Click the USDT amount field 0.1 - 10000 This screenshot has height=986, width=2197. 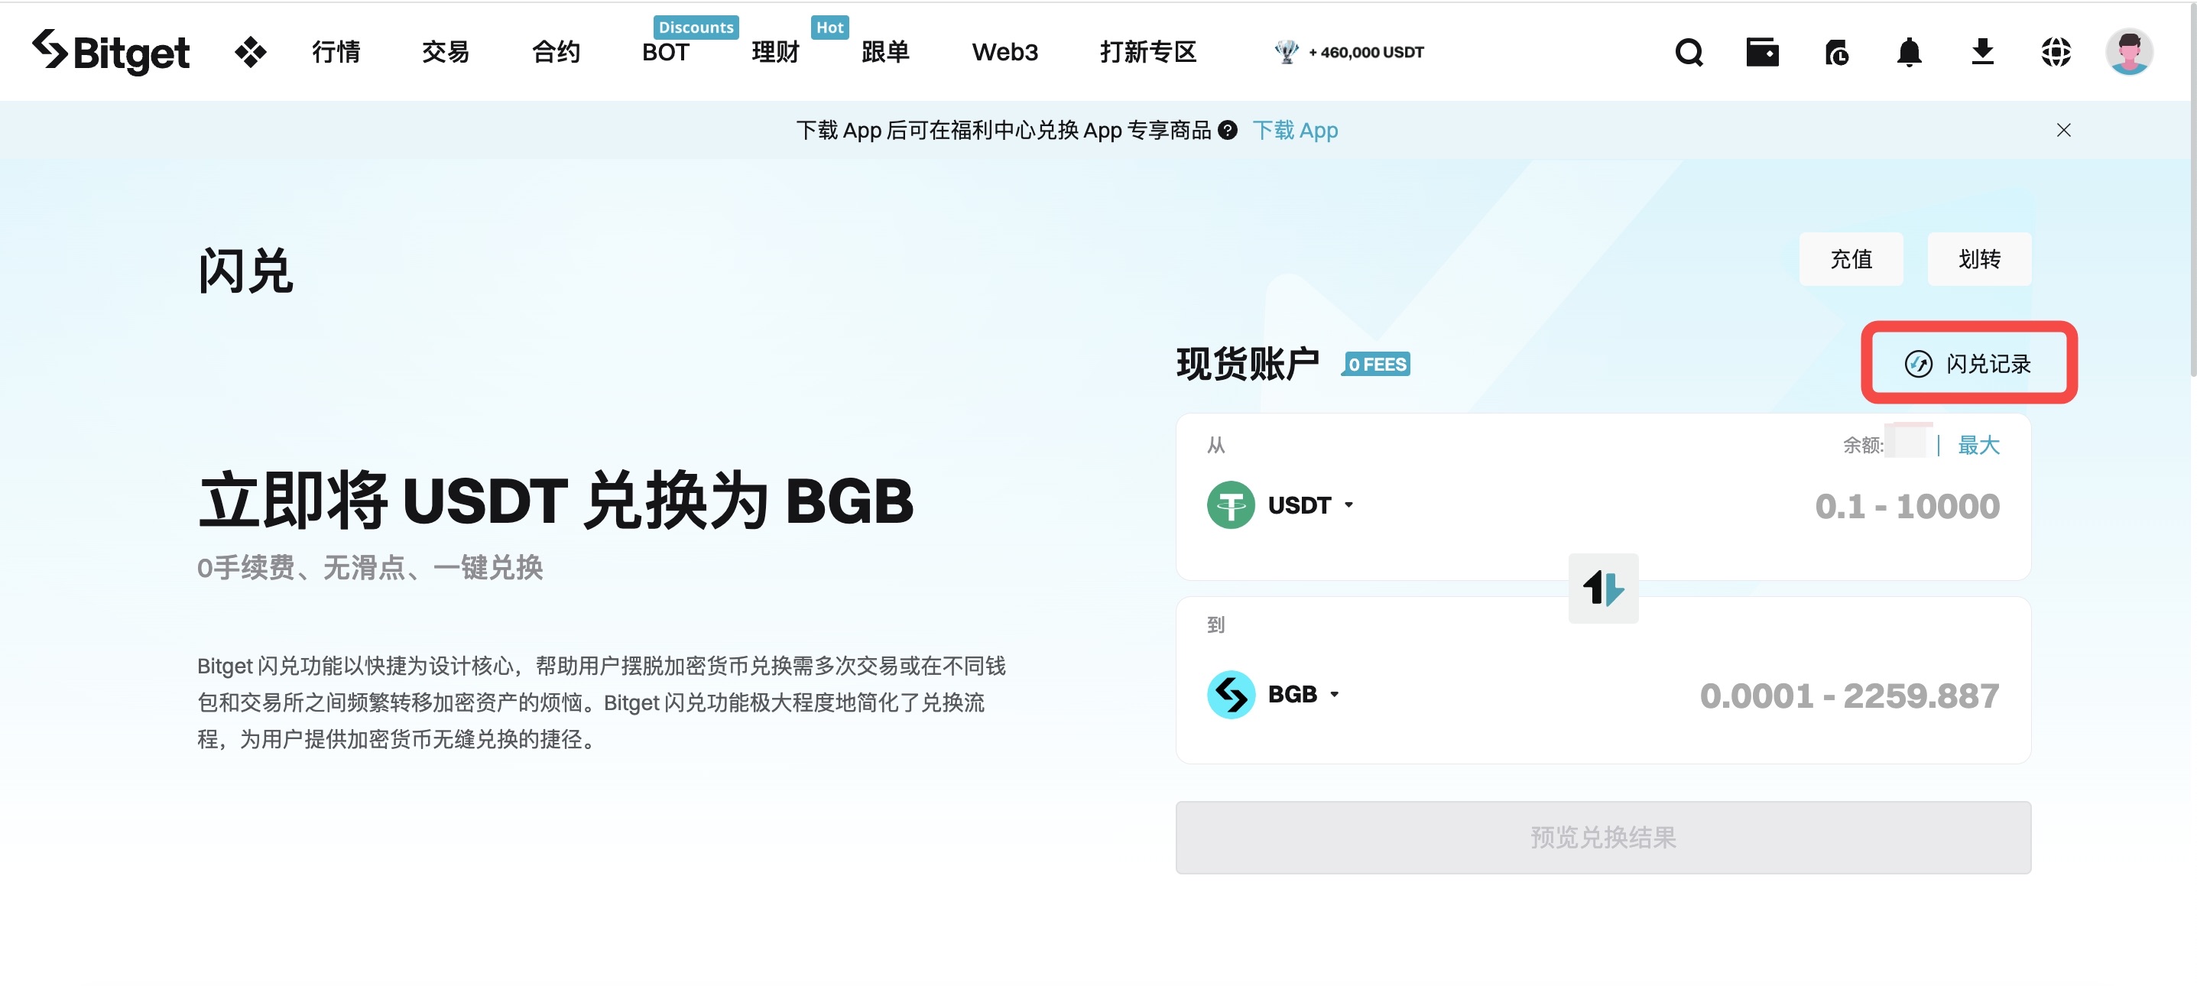pyautogui.click(x=1907, y=506)
